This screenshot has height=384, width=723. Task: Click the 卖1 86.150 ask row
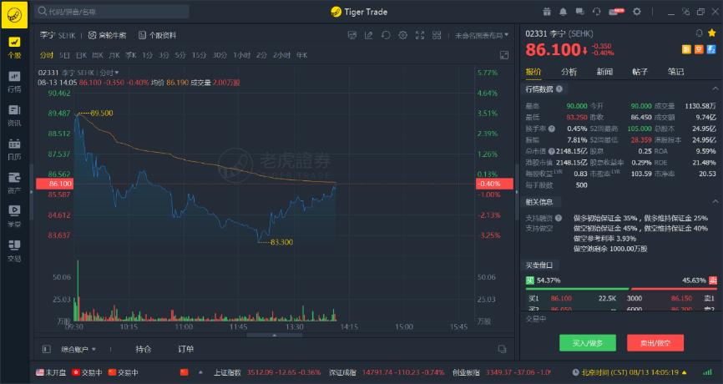(x=670, y=298)
